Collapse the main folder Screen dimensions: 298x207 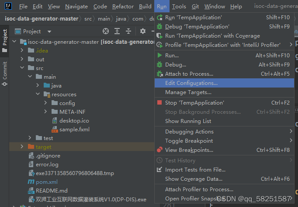coord(30,76)
